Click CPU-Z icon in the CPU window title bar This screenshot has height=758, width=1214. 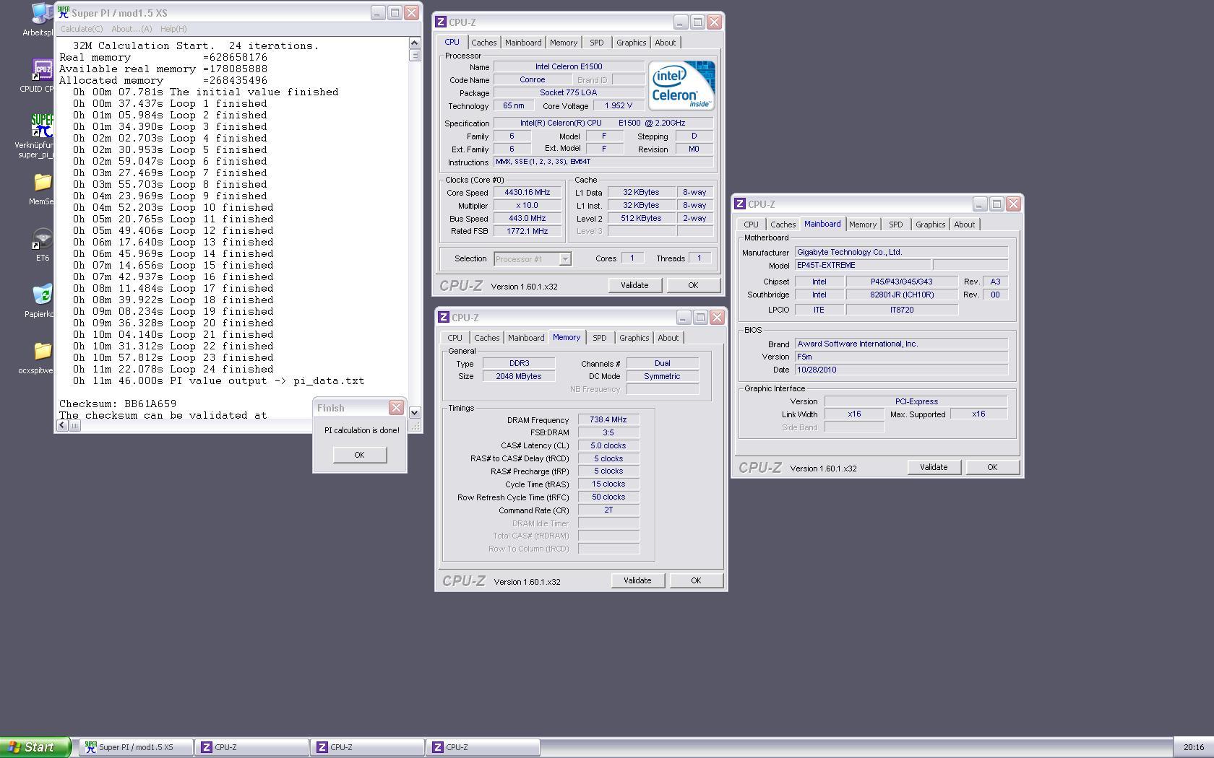[x=441, y=22]
